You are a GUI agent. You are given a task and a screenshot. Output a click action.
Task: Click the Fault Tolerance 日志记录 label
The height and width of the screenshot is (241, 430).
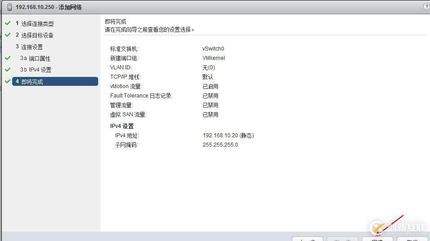pyautogui.click(x=141, y=96)
